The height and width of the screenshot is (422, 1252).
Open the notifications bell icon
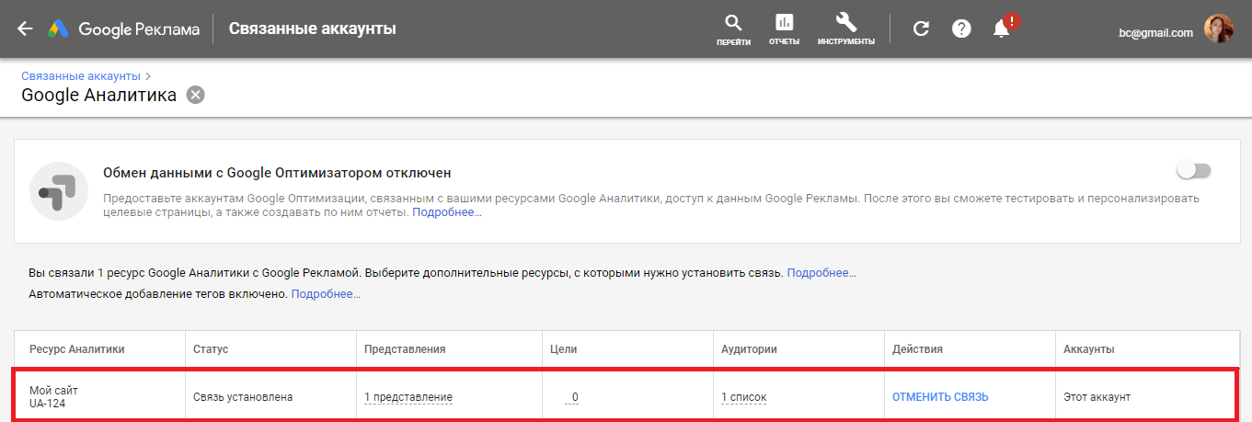point(1003,28)
